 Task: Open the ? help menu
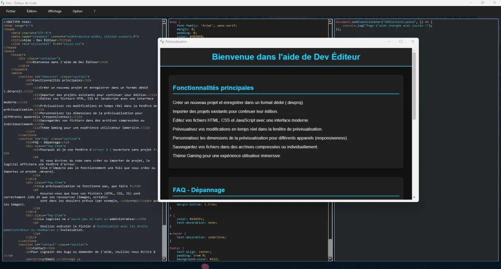click(x=95, y=11)
